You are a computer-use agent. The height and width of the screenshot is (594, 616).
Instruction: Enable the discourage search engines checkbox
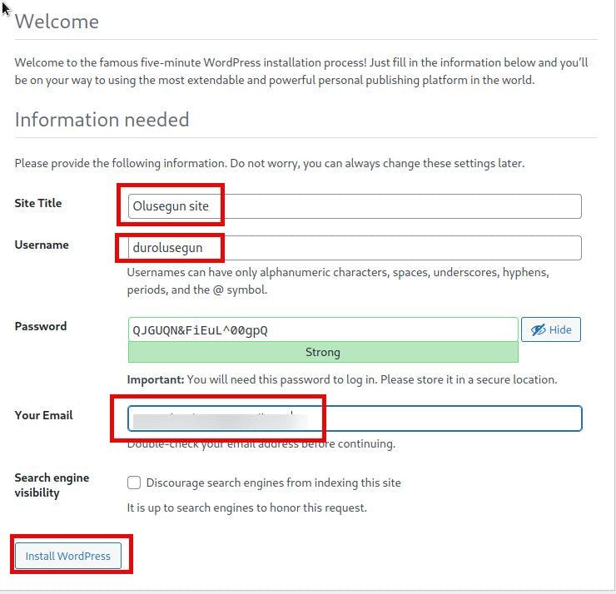[x=134, y=483]
